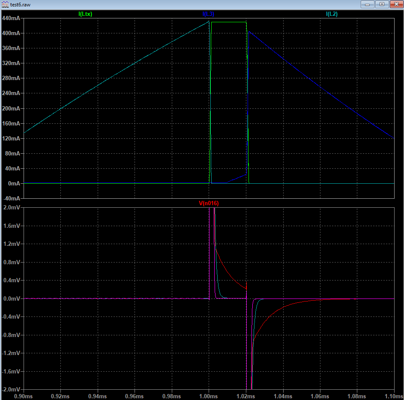Click the 0.96ms time axis label
This screenshot has height=400, width=404.
click(x=135, y=396)
